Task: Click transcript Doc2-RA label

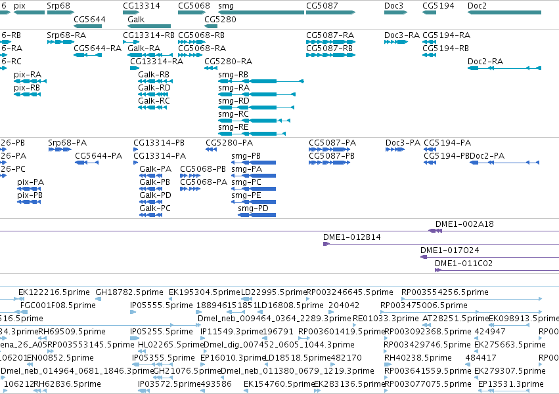Action: [485, 62]
